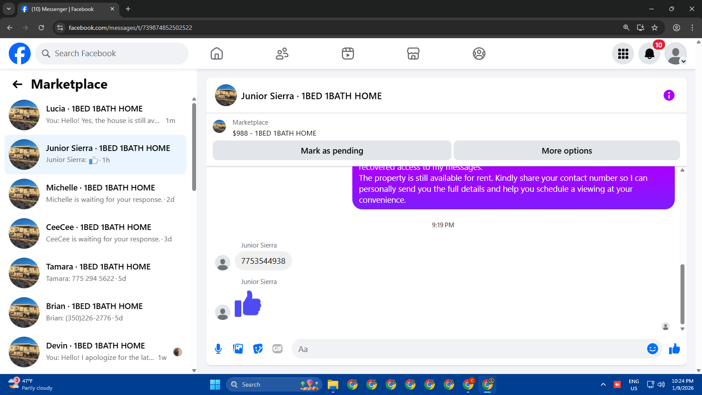Click the address bar URL
Image resolution: width=702 pixels, height=395 pixels.
130,28
